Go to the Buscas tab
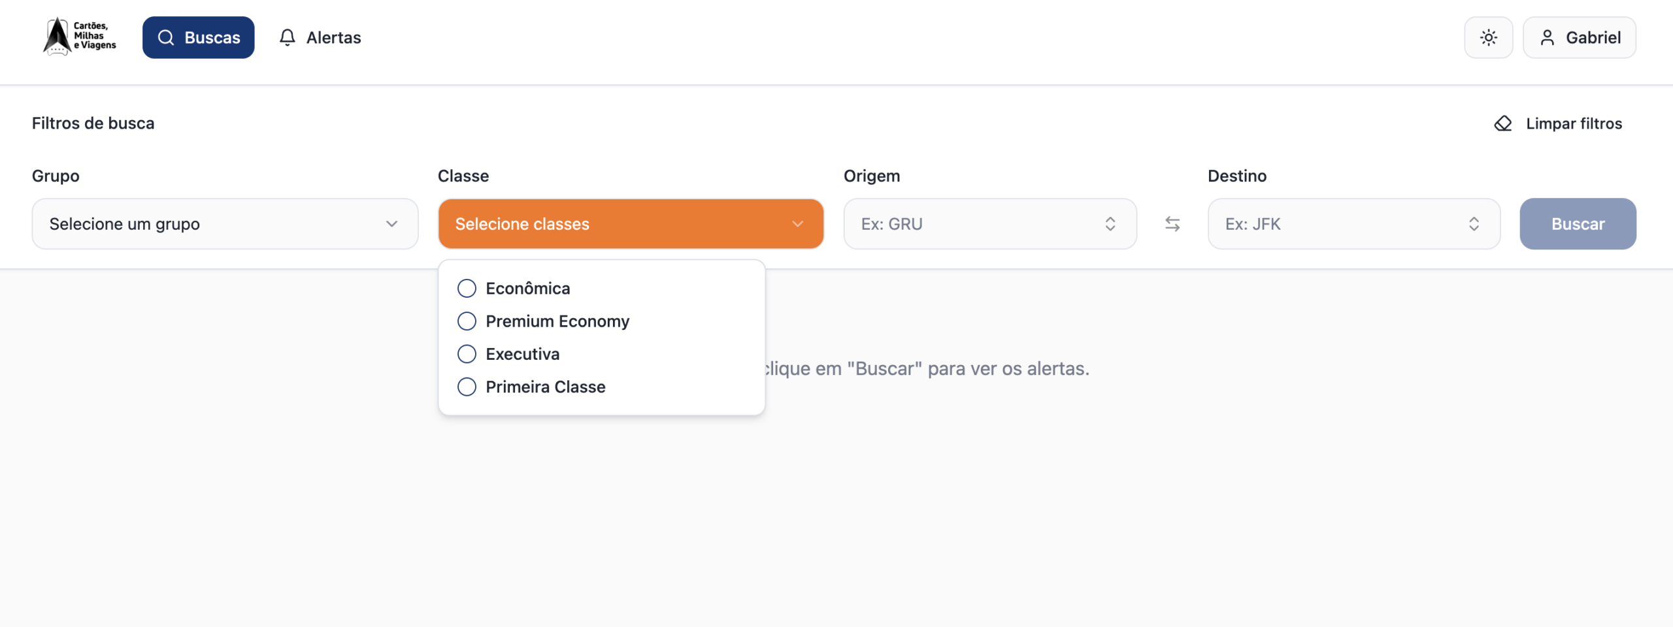The height and width of the screenshot is (627, 1673). 199,38
